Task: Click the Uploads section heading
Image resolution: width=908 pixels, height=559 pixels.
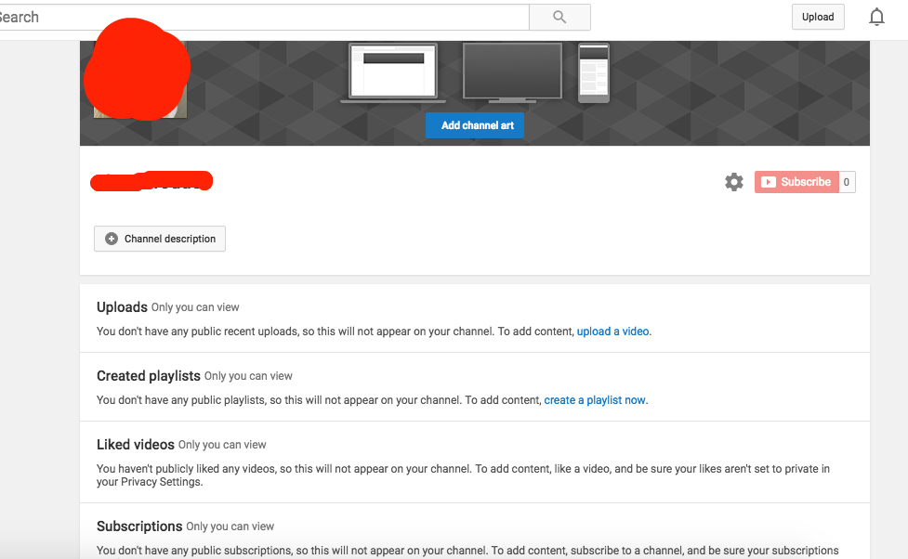Action: [x=122, y=306]
